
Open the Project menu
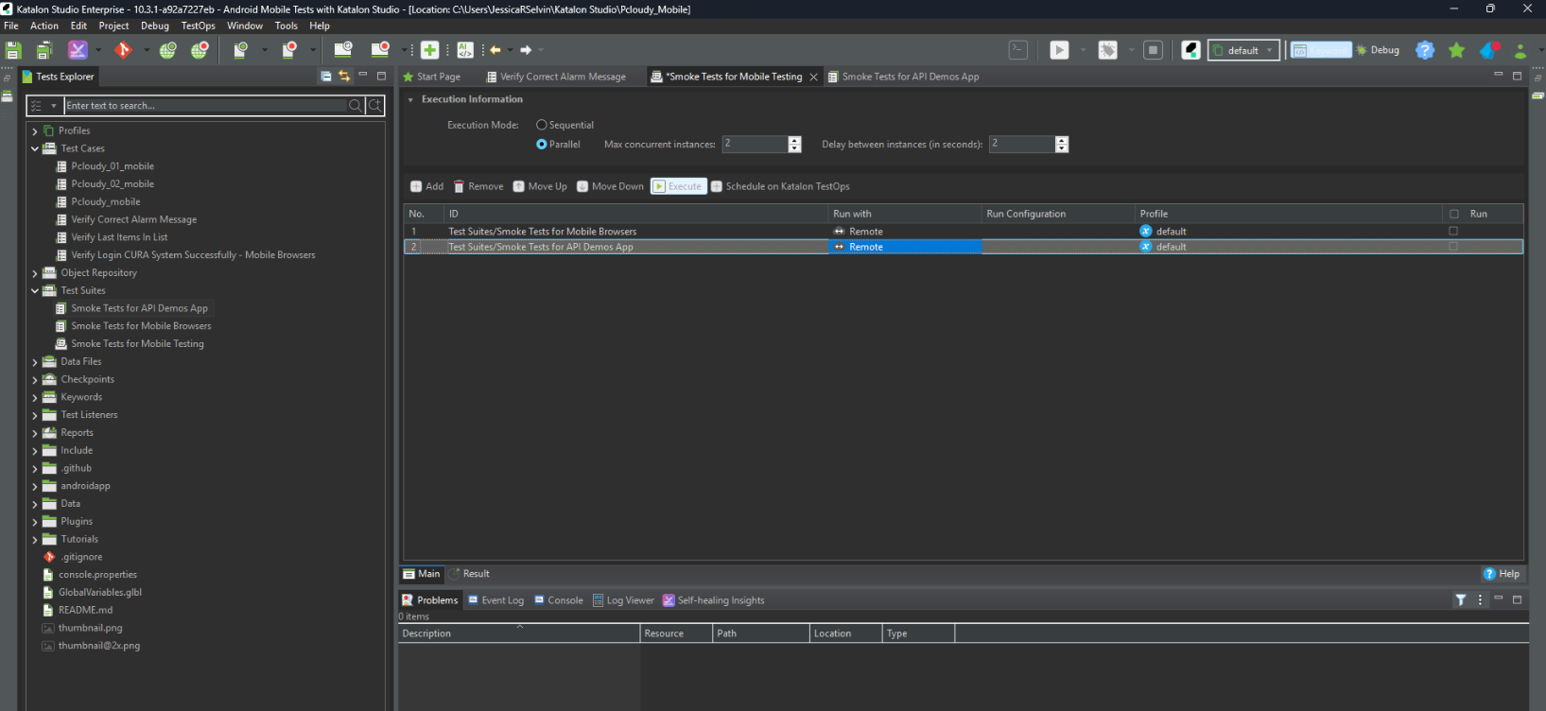[x=113, y=26]
